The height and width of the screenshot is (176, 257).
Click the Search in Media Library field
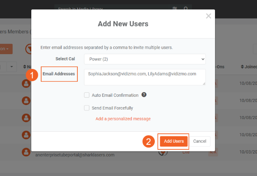pos(111,9)
